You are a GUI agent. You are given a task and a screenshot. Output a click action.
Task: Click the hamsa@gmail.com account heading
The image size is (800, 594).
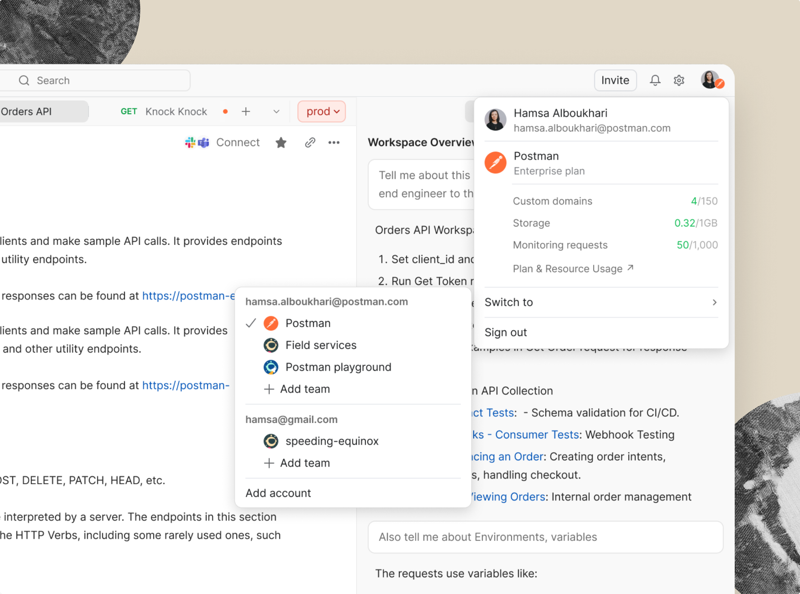(291, 419)
